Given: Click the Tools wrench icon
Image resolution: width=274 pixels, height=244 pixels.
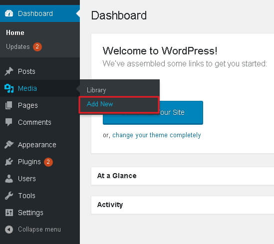Looking at the screenshot, I should (x=9, y=196).
